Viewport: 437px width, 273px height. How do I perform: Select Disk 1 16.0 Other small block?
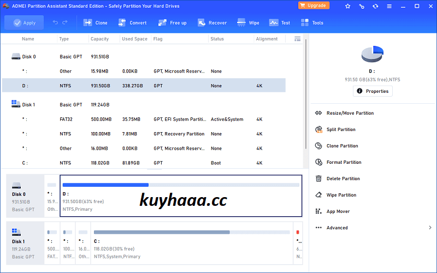(83, 243)
